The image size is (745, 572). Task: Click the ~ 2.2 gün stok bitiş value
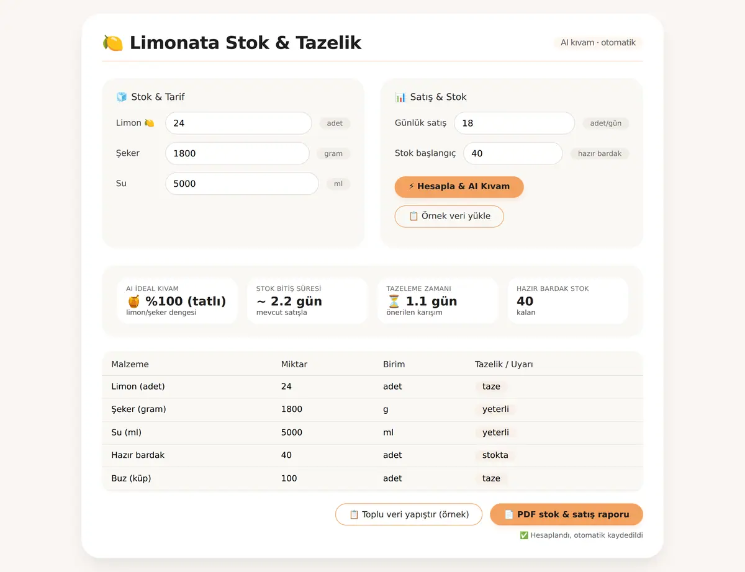click(289, 302)
